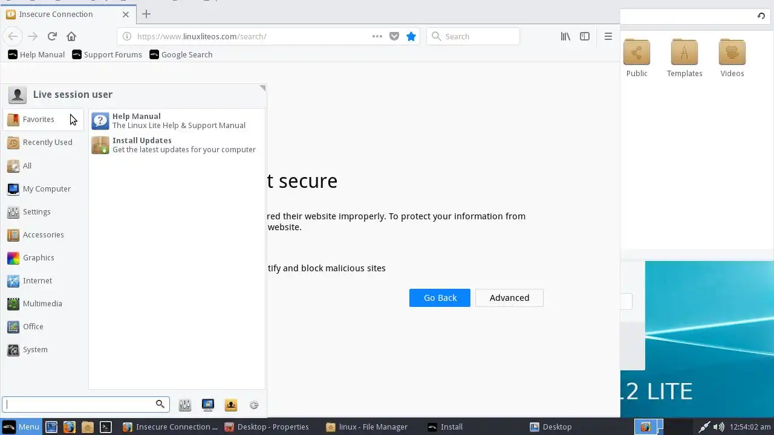Open page actions three-dot menu
The height and width of the screenshot is (435, 774).
pos(377,36)
